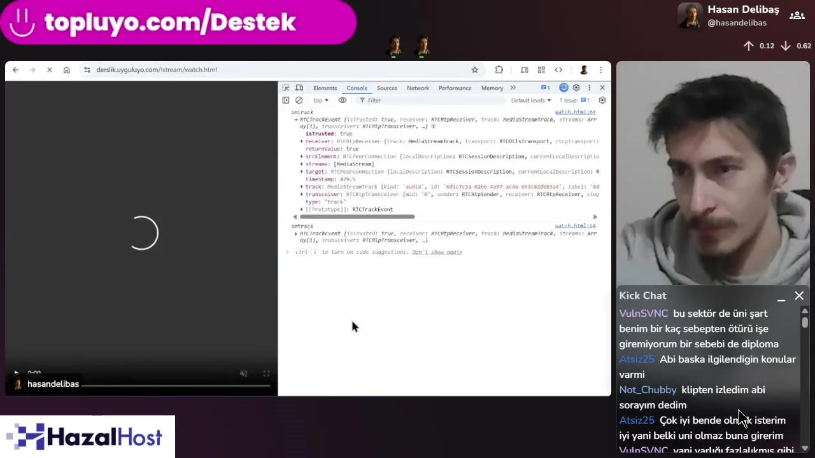Open the DevTools issues counter badge

545,88
